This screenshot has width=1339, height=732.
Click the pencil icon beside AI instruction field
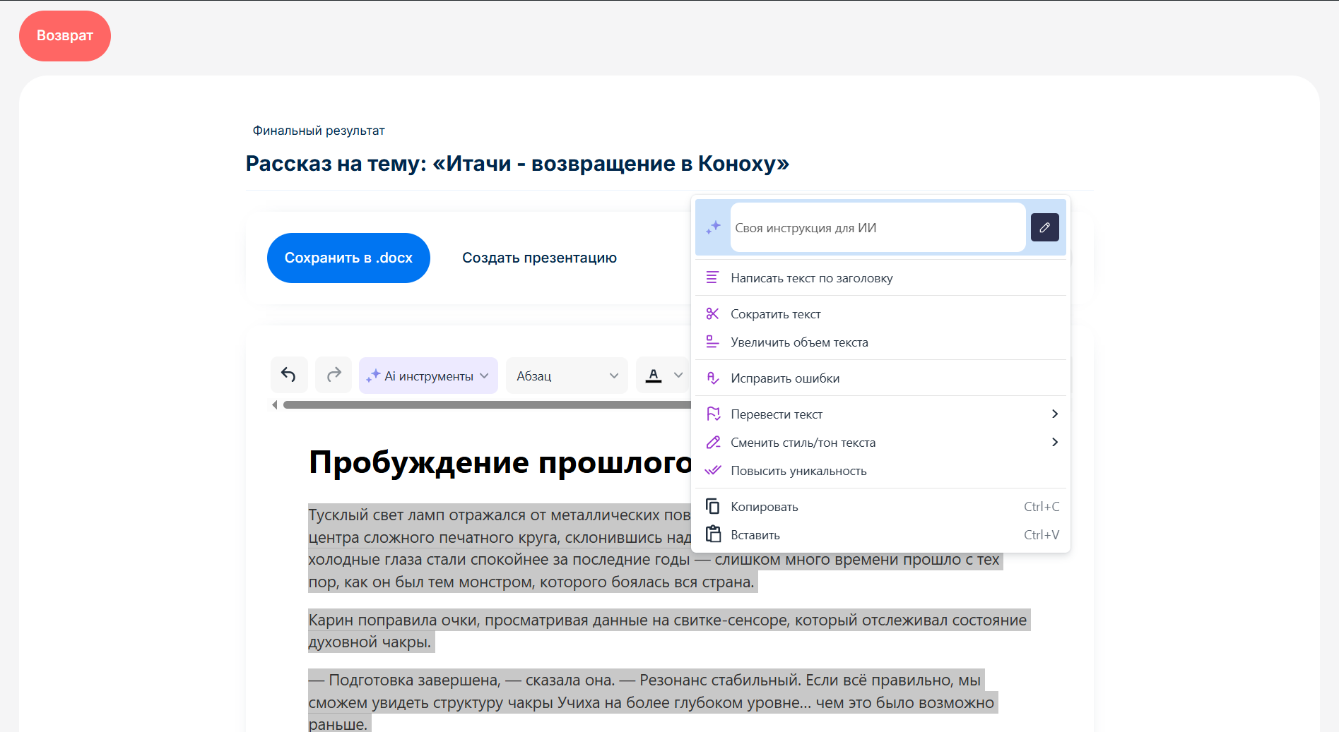click(x=1044, y=227)
